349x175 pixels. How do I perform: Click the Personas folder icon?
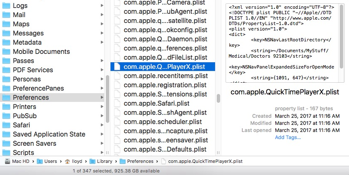tap(6, 79)
